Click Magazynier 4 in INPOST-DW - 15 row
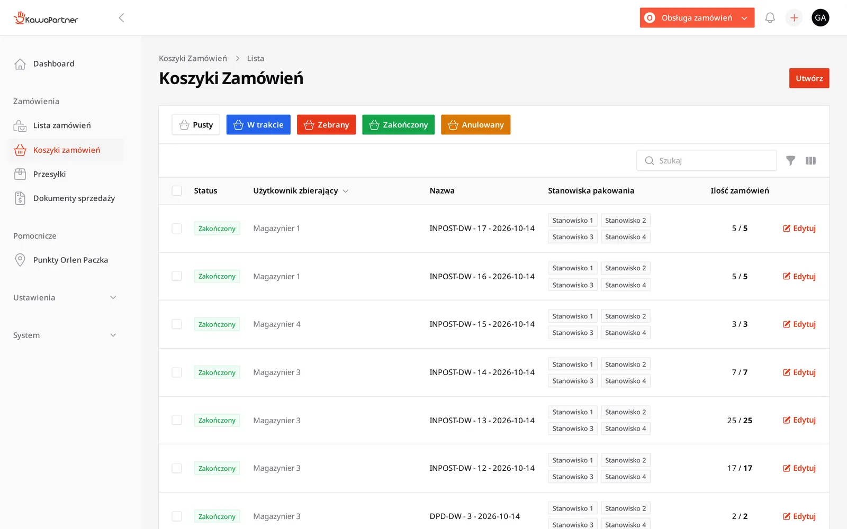The height and width of the screenshot is (529, 847). pyautogui.click(x=277, y=324)
